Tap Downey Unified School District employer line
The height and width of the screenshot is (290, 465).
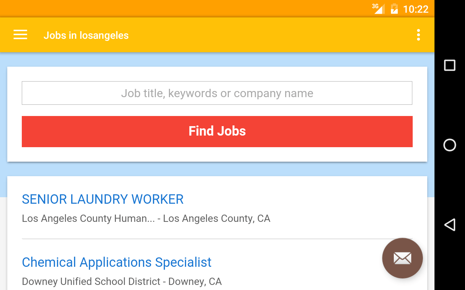[122, 282]
